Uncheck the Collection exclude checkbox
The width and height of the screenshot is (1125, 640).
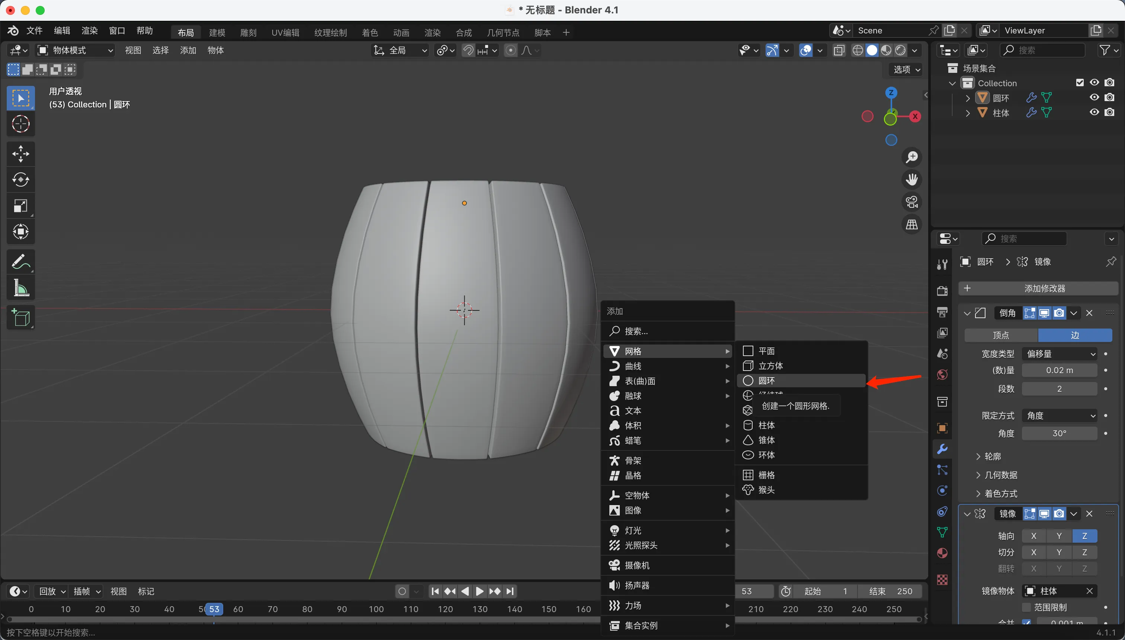click(x=1080, y=83)
